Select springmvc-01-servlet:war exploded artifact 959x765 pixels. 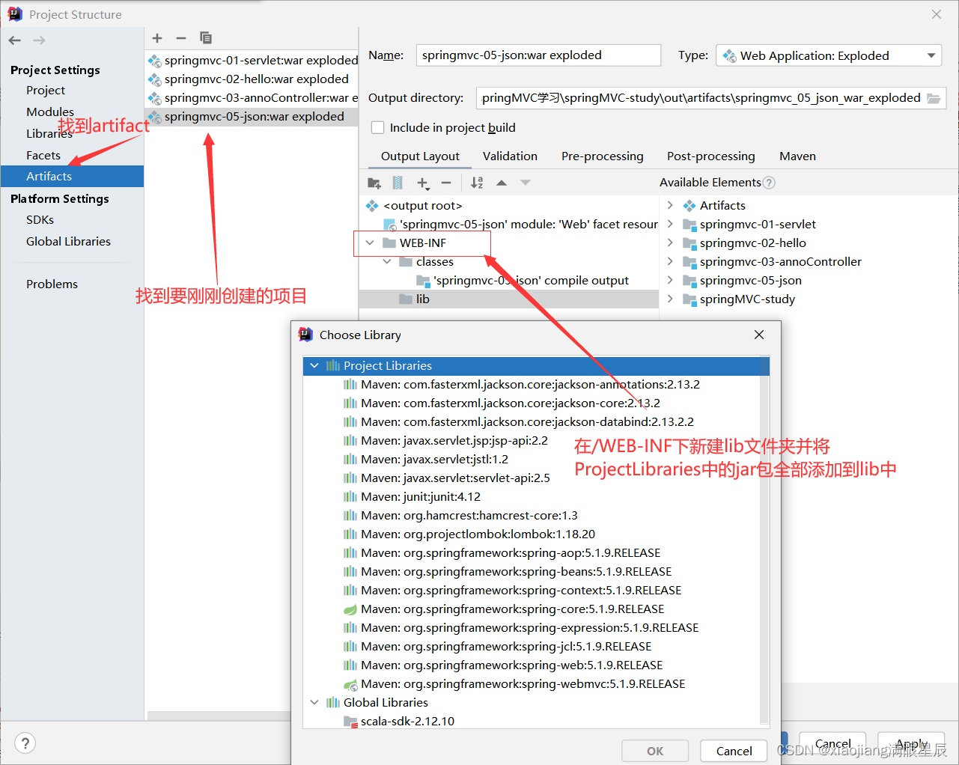(252, 60)
